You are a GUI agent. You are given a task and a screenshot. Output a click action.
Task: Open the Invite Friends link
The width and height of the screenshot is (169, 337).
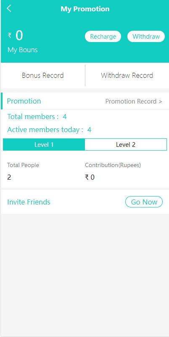pos(29,202)
